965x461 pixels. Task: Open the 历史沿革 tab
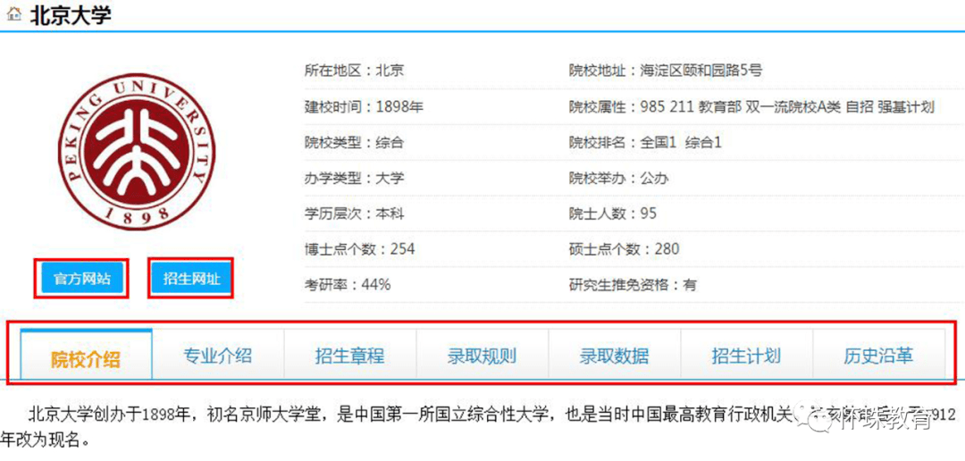(x=878, y=356)
